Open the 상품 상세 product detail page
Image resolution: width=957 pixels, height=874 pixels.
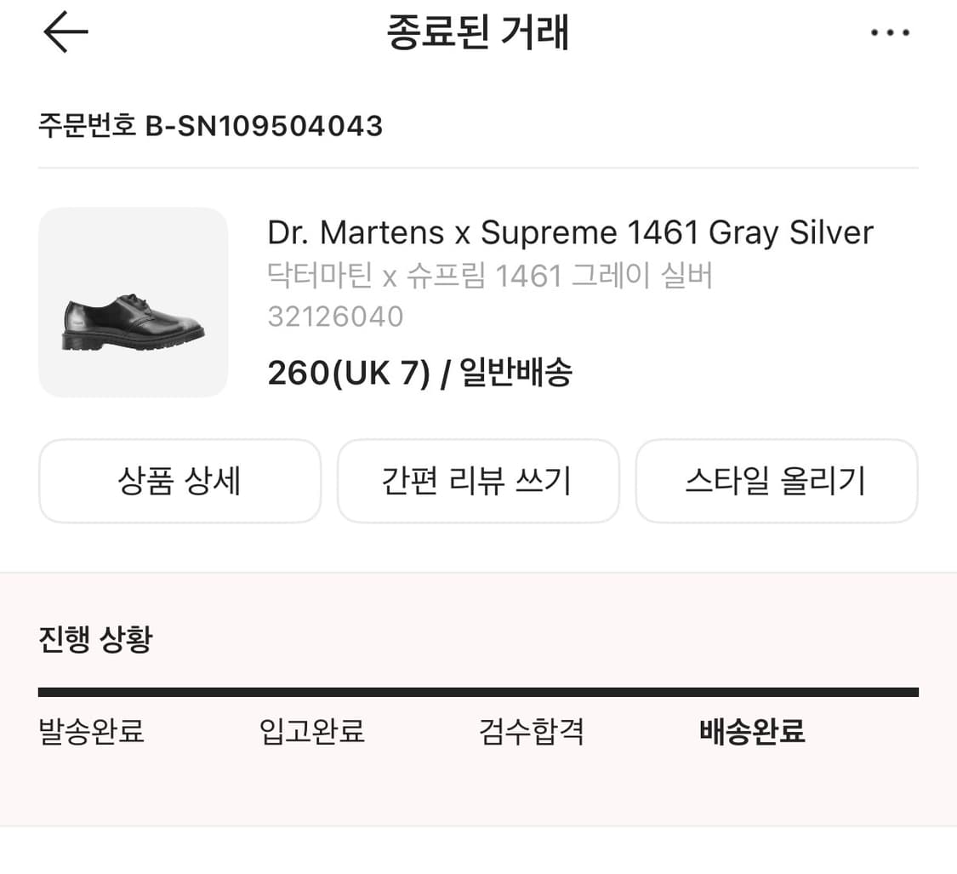click(179, 481)
